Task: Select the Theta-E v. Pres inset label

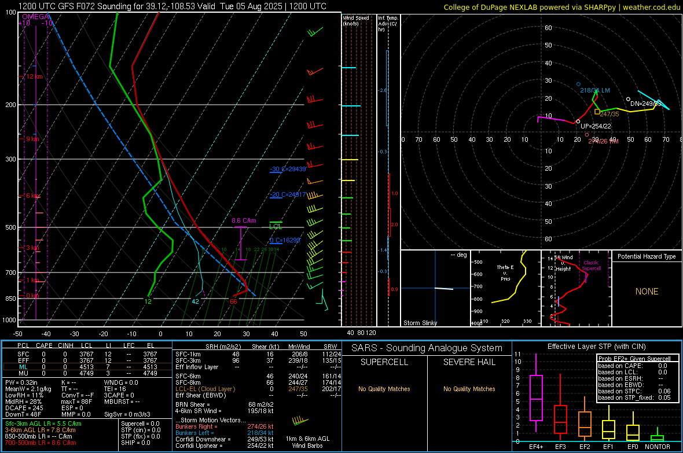Action: tap(505, 273)
